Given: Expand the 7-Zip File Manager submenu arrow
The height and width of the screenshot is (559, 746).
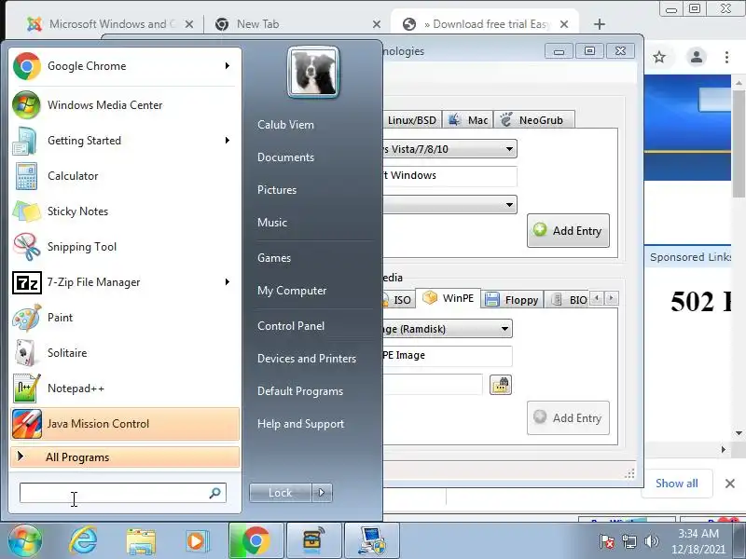Looking at the screenshot, I should [x=228, y=282].
